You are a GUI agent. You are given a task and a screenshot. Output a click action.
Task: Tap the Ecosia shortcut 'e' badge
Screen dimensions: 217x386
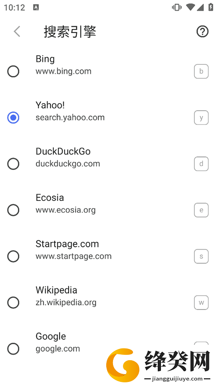coord(201,210)
